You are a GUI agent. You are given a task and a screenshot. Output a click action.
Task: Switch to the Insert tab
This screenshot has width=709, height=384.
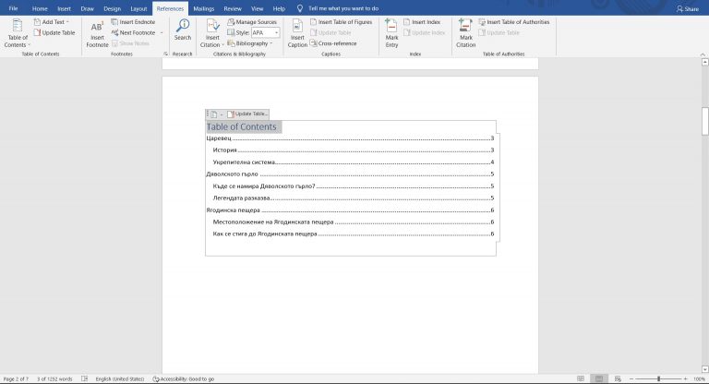(64, 8)
